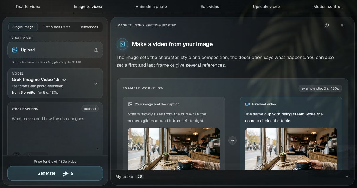Expand the My tasks panel chevron
Screen dimensions: 357x188
[x=347, y=177]
